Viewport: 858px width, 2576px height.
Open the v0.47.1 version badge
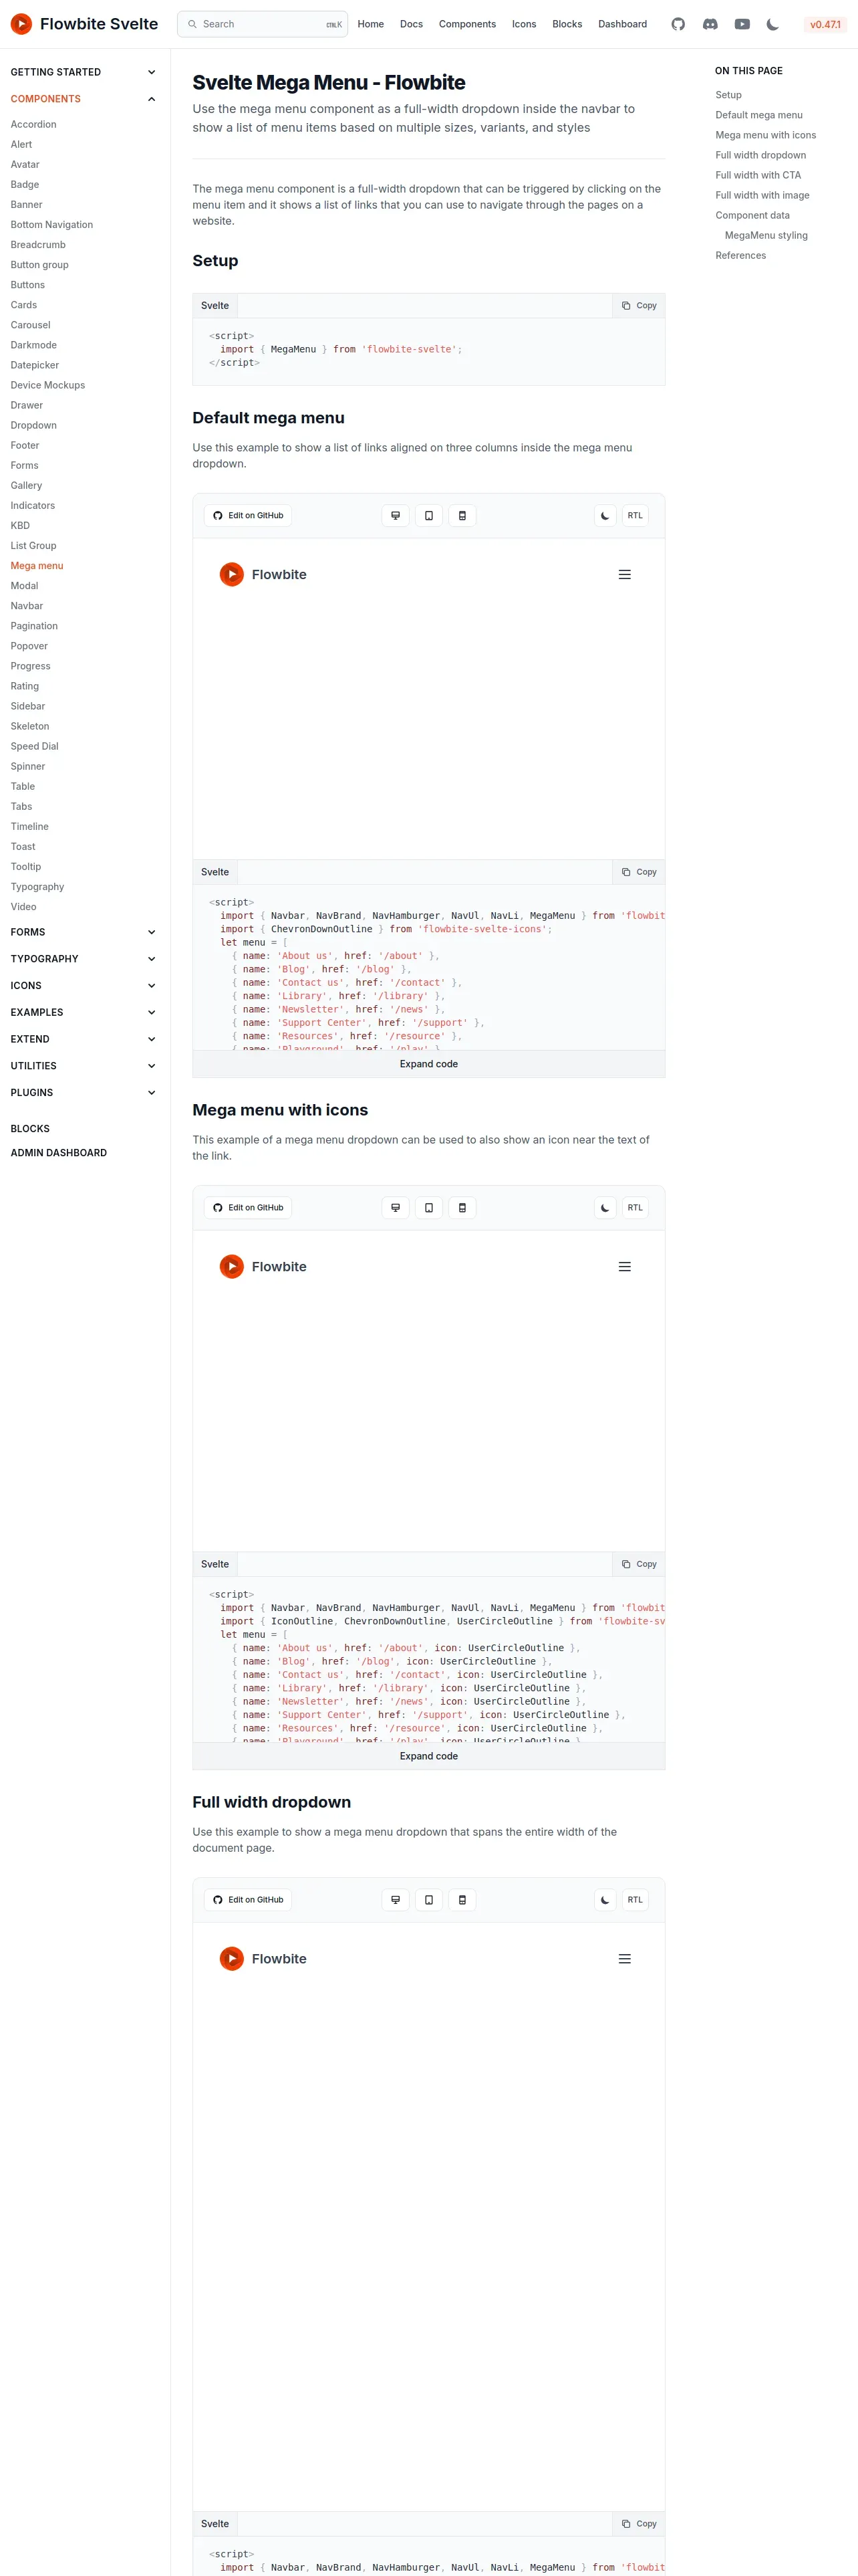point(825,24)
